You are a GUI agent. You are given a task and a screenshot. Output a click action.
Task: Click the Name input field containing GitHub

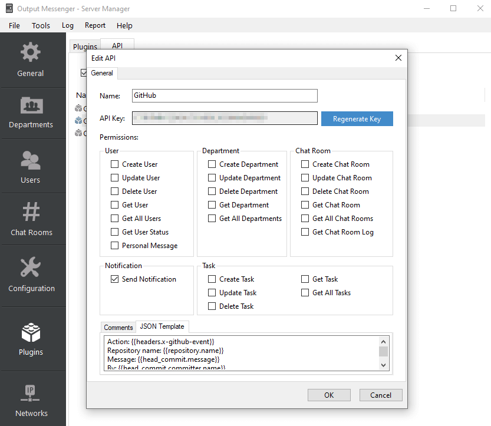click(x=225, y=95)
